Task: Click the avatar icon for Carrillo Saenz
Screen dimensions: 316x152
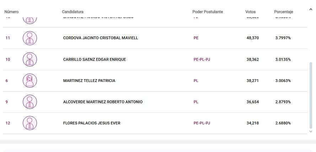Action: click(x=30, y=59)
